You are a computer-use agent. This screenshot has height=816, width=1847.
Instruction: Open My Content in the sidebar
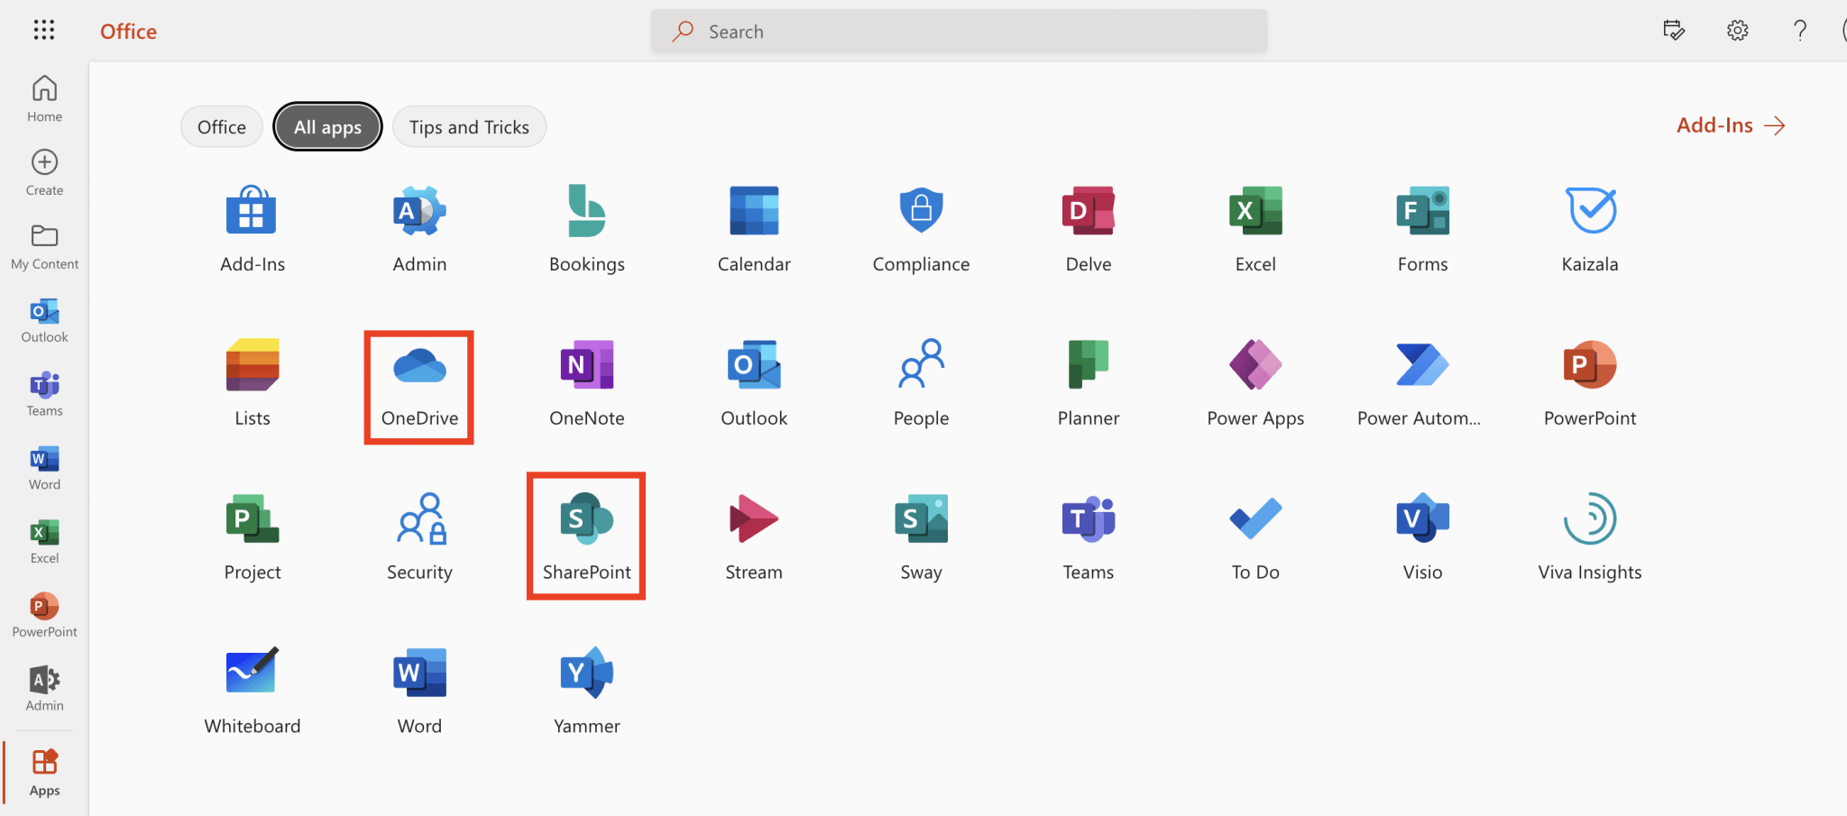43,245
